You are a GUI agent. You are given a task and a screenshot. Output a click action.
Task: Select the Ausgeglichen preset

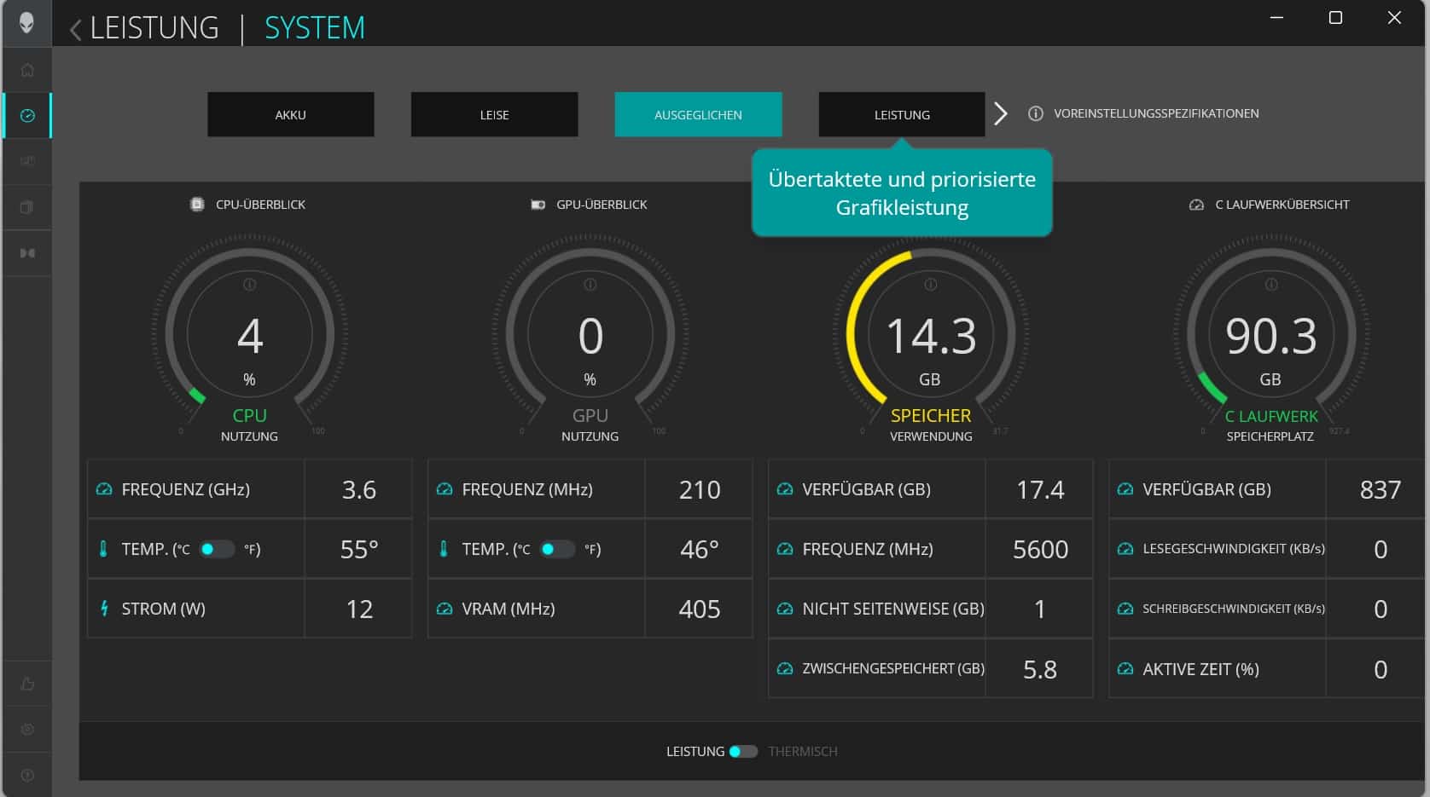(x=698, y=114)
